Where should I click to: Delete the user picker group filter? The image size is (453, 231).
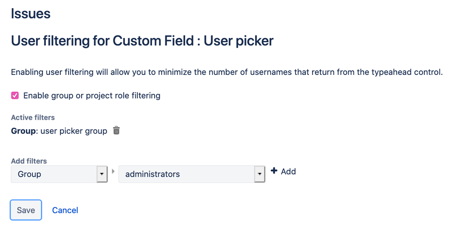pos(116,131)
